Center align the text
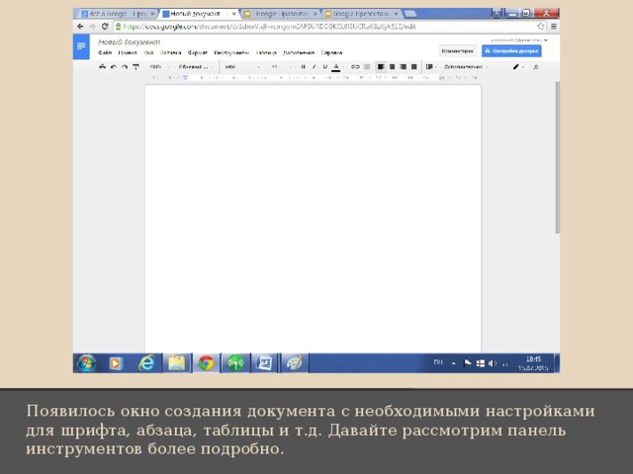The width and height of the screenshot is (633, 474). tap(392, 67)
